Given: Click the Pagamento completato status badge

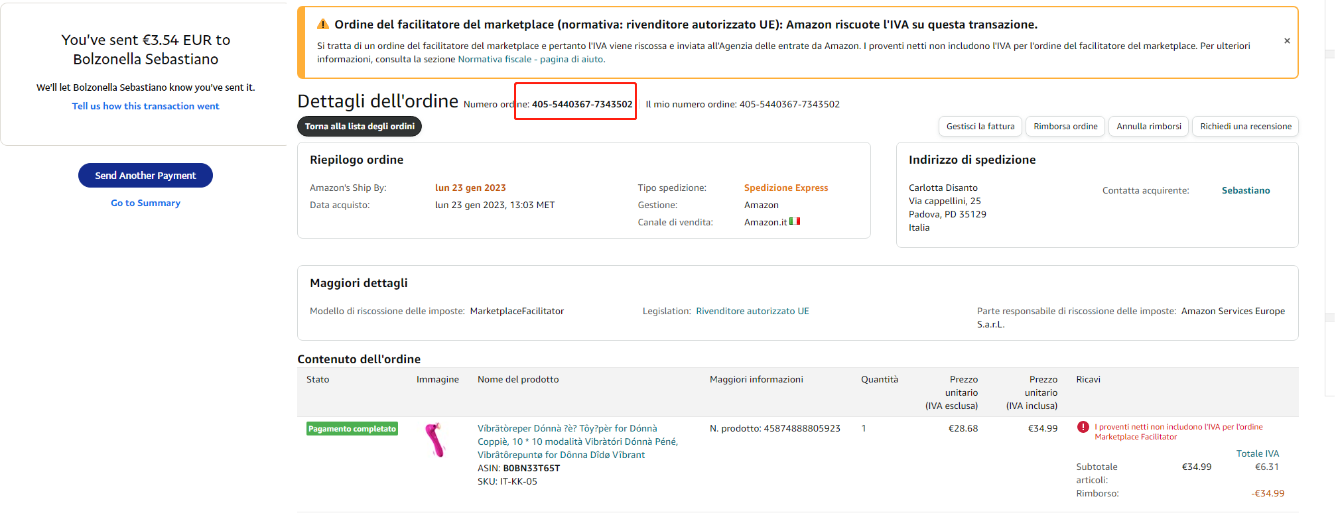Looking at the screenshot, I should coord(352,429).
